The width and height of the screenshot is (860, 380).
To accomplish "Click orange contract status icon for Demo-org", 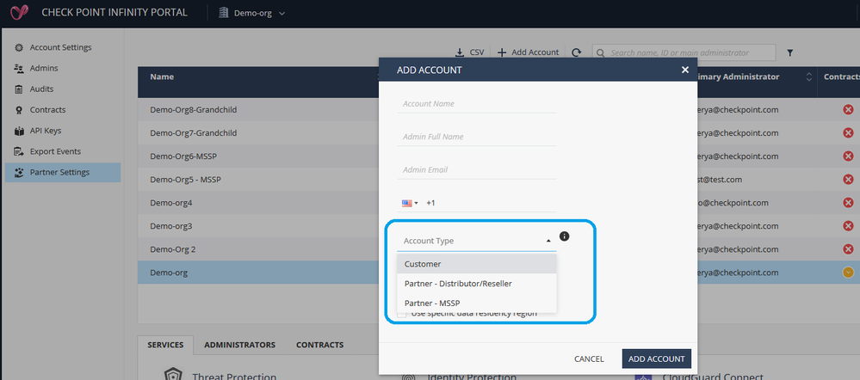I will 848,273.
